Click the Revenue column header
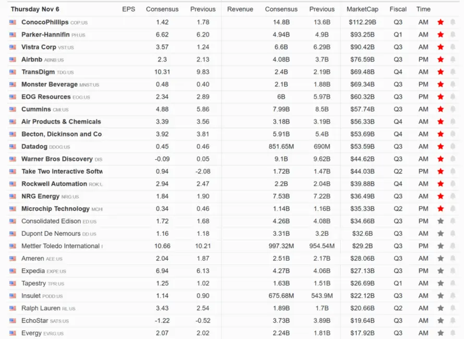464x339 pixels. (x=240, y=9)
